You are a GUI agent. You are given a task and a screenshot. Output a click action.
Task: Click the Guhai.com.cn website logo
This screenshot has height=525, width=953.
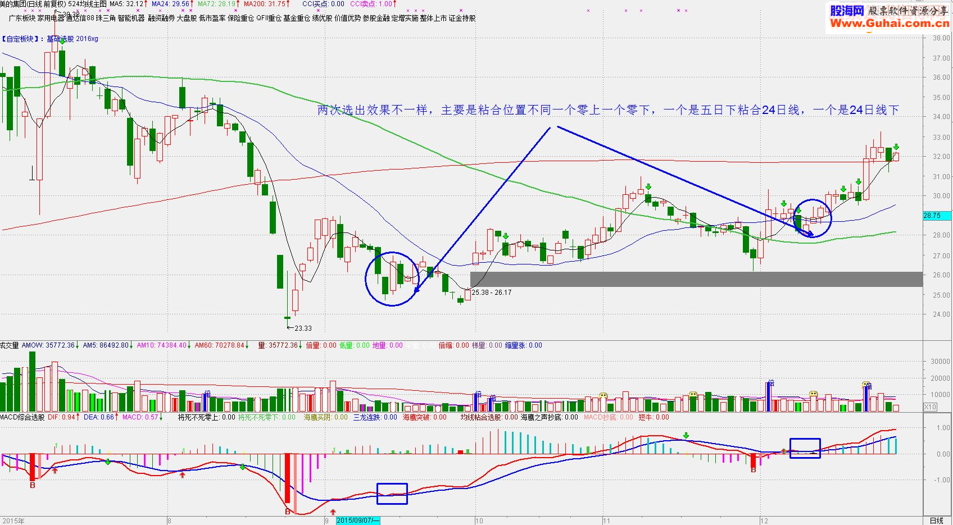click(x=889, y=17)
